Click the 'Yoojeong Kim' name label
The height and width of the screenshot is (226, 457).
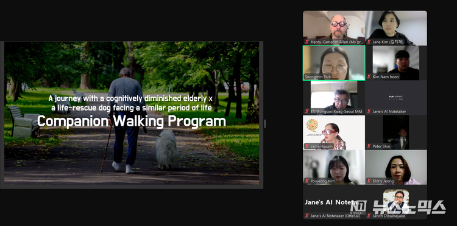pos(322,181)
